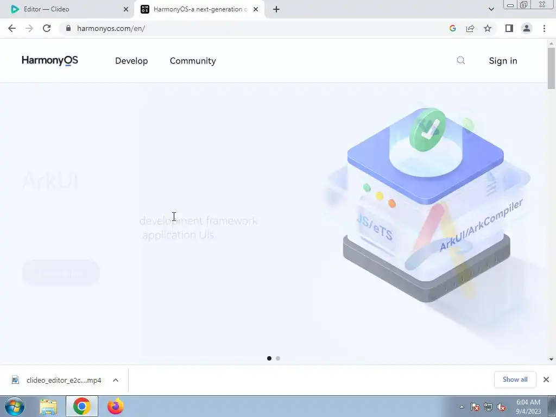
Task: Expand the clideo_editor download options chevron
Action: pyautogui.click(x=116, y=380)
